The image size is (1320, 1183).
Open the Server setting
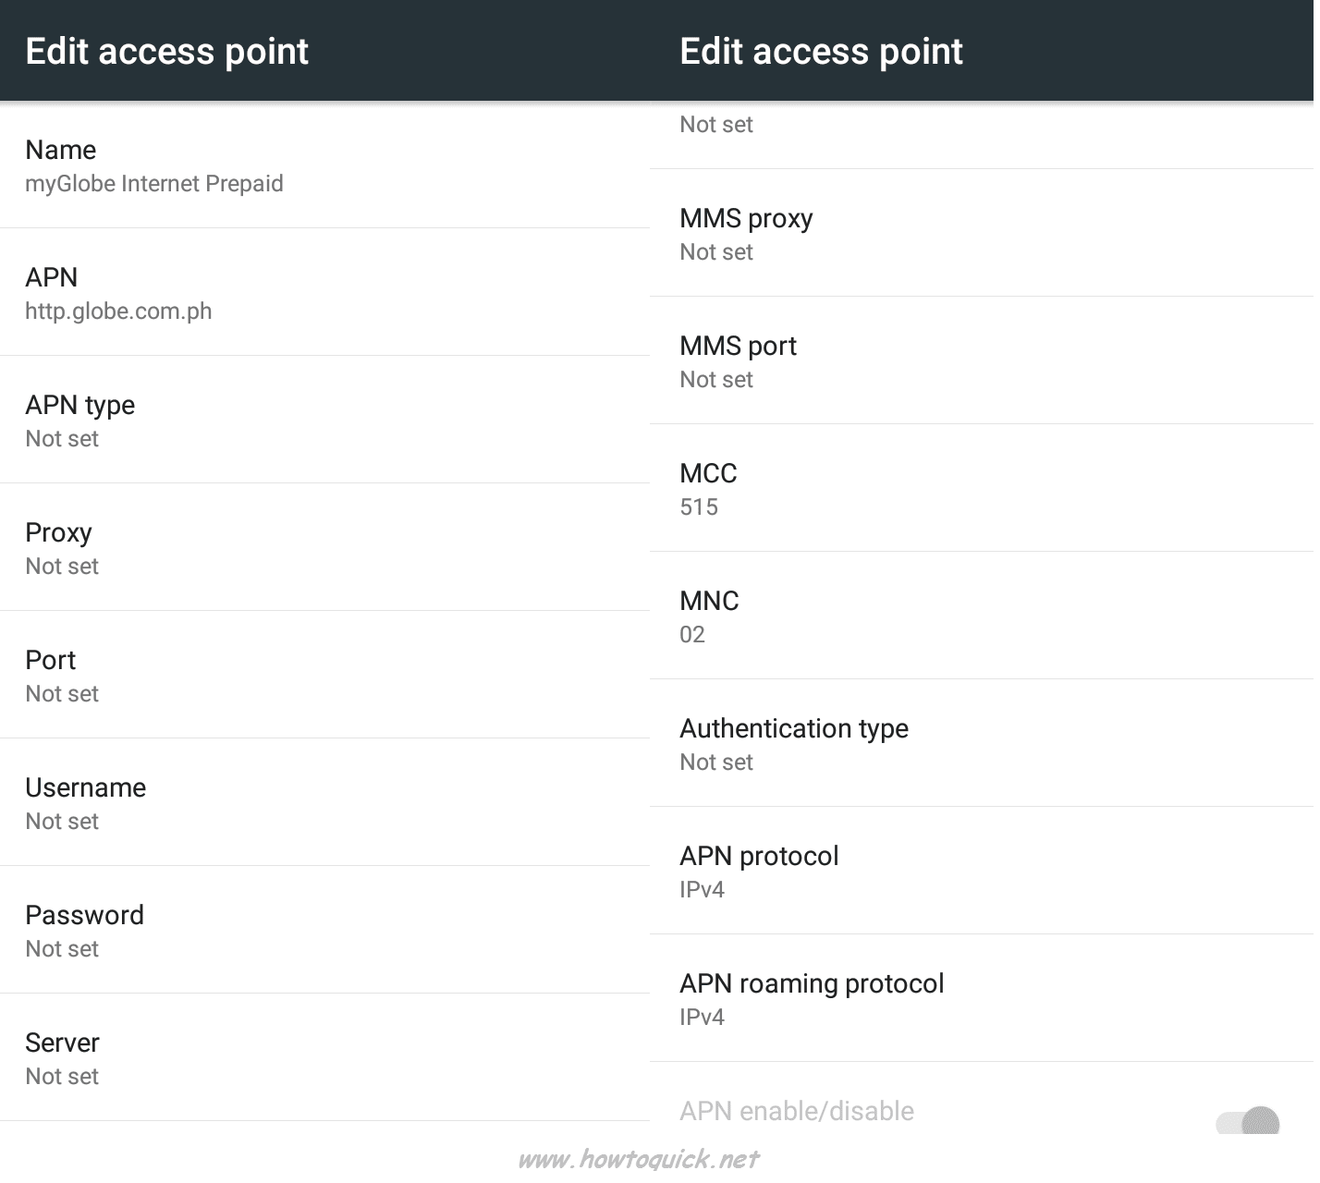[x=325, y=1057]
